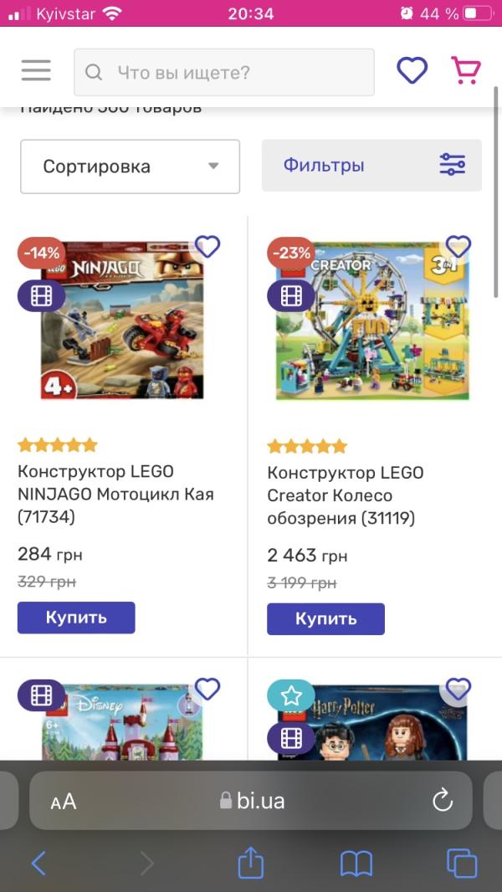Add Harry Potter set to favorites

click(x=458, y=689)
